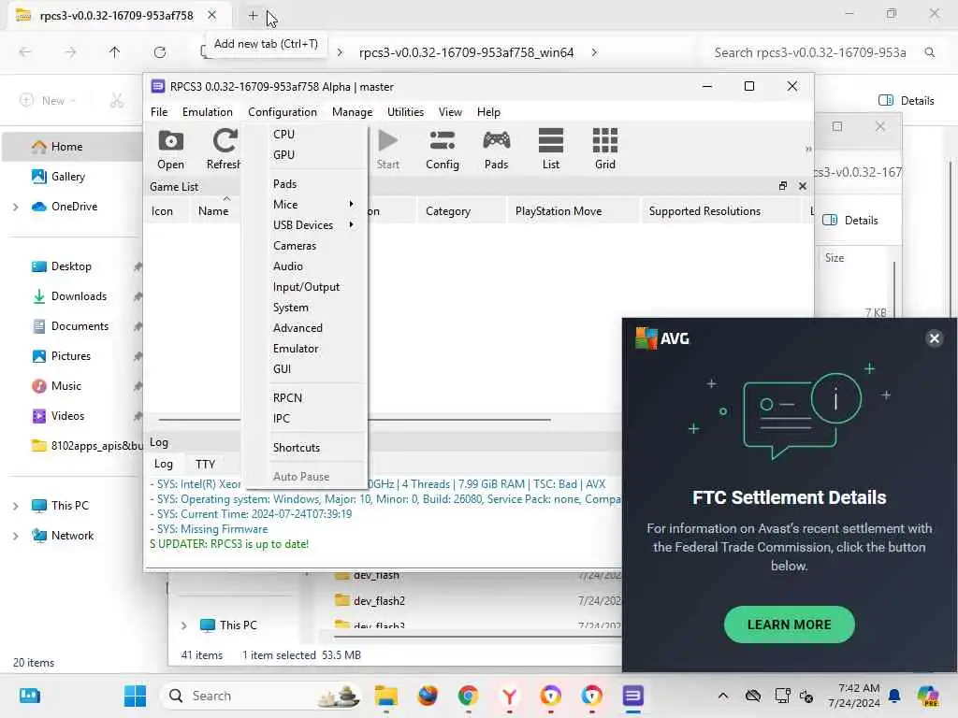Select Audio menu entry

(307, 266)
